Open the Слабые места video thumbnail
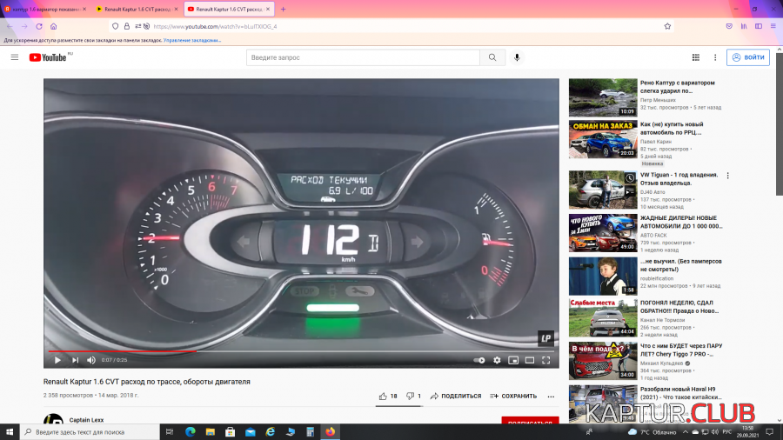The image size is (783, 440). coord(603,317)
